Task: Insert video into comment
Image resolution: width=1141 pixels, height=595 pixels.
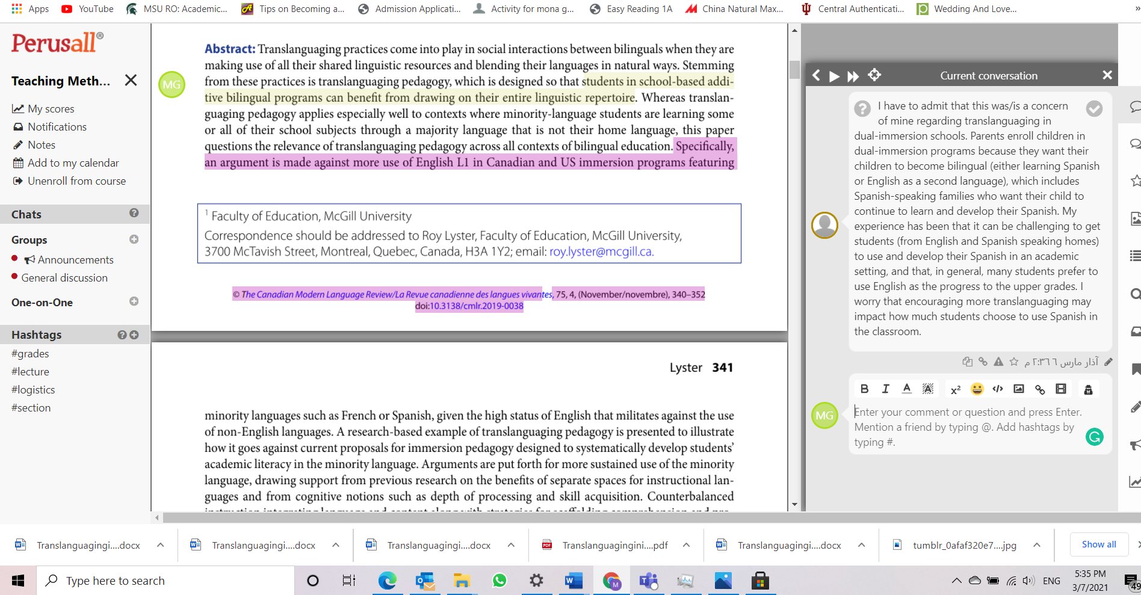Action: click(1061, 389)
